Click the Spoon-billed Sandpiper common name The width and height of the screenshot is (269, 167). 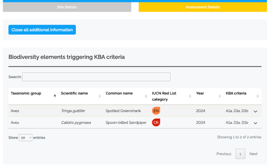tap(126, 123)
